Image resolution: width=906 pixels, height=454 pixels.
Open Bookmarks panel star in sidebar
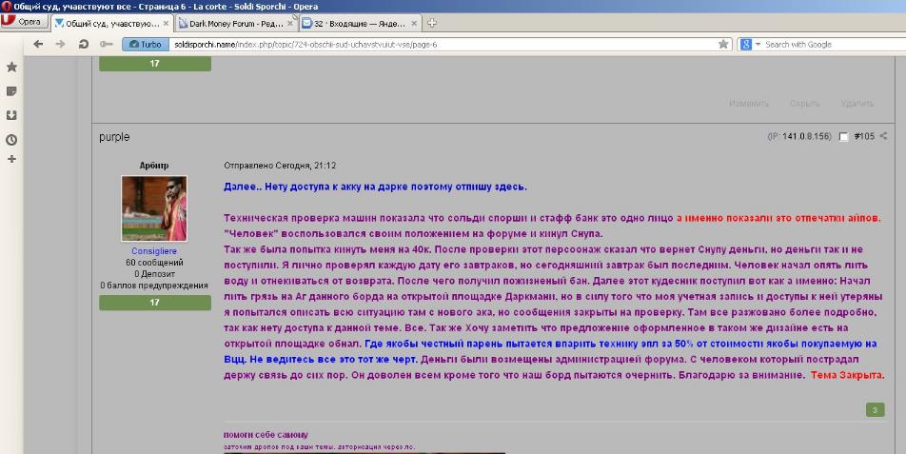pos(11,67)
